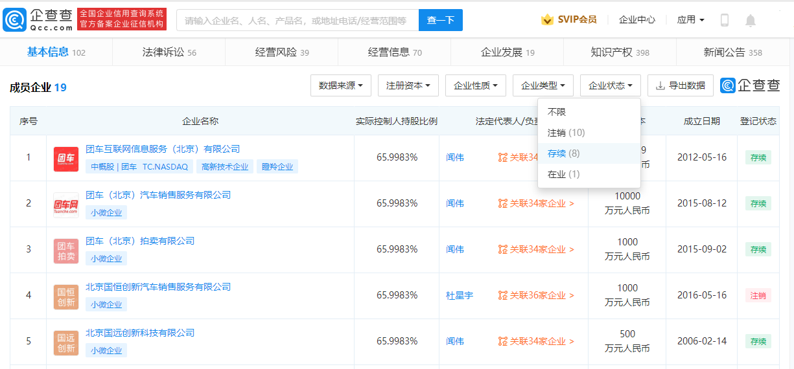The height and width of the screenshot is (369, 794).
Task: Select 不限 in the status menu
Action: coord(589,112)
